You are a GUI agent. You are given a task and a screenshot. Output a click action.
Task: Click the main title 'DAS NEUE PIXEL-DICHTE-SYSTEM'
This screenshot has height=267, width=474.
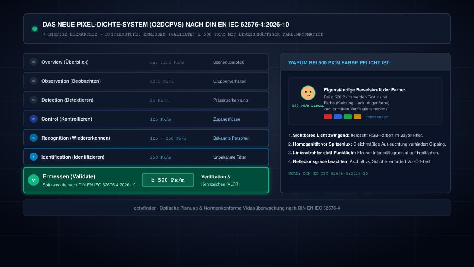click(x=166, y=25)
